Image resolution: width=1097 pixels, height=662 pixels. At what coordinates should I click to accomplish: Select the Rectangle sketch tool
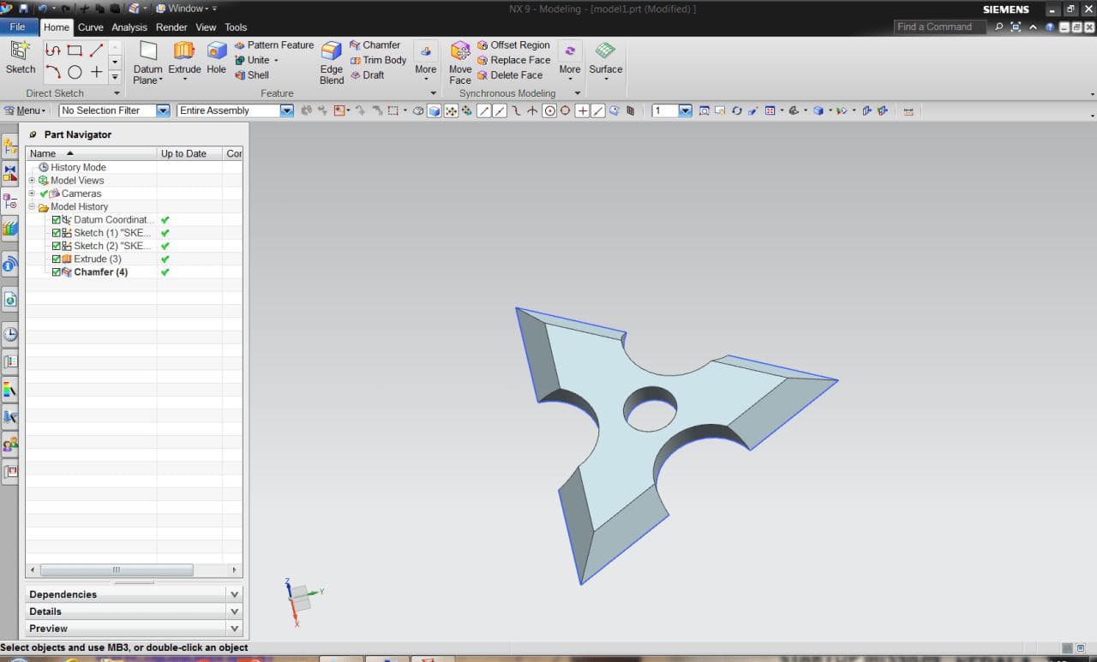pyautogui.click(x=75, y=51)
